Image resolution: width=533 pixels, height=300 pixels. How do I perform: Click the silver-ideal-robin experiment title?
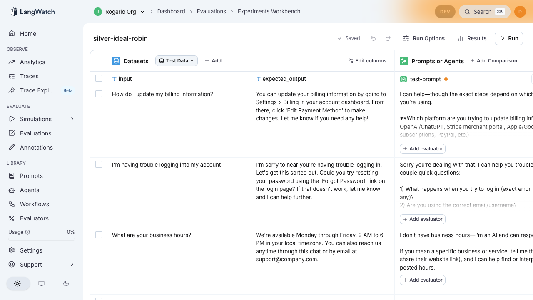click(121, 38)
